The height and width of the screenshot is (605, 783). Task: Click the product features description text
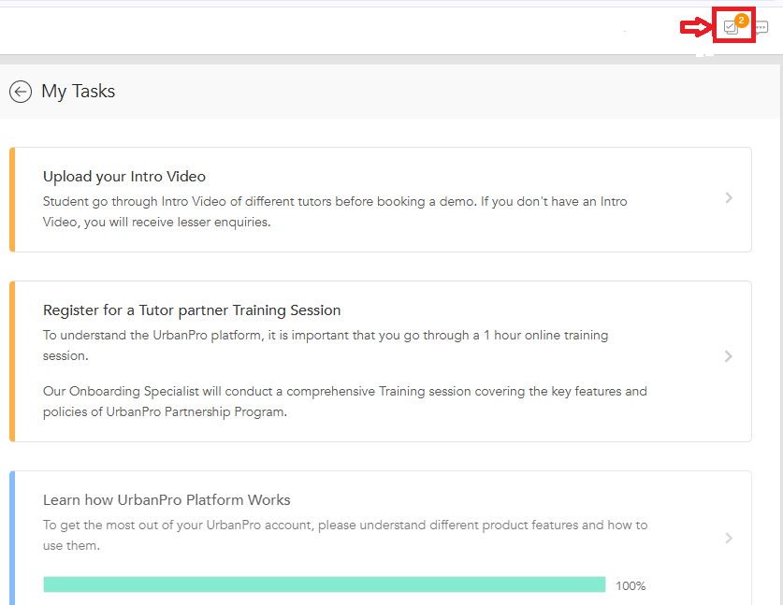[x=344, y=535]
